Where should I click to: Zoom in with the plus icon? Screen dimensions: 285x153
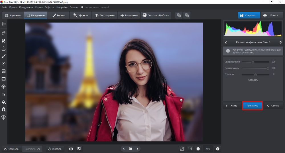click(x=218, y=149)
